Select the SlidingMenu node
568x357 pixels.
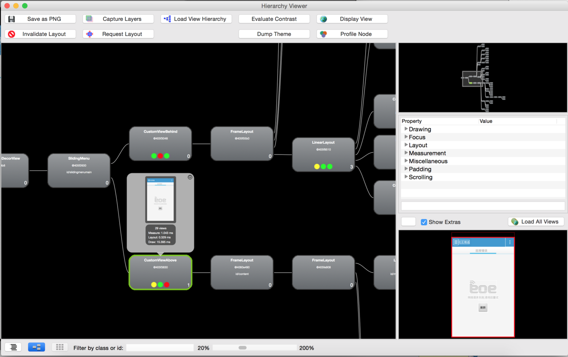coord(79,171)
